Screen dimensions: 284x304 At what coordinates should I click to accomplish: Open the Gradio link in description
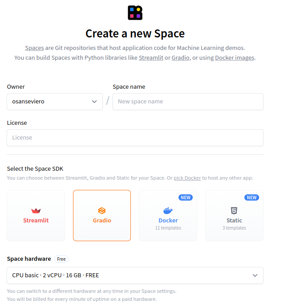click(181, 58)
